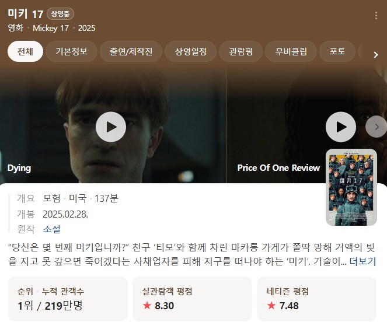The height and width of the screenshot is (322, 387).
Task: Show next video in carousel
Action: pos(376,127)
